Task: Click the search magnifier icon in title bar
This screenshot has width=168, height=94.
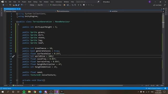Action: (98, 2)
